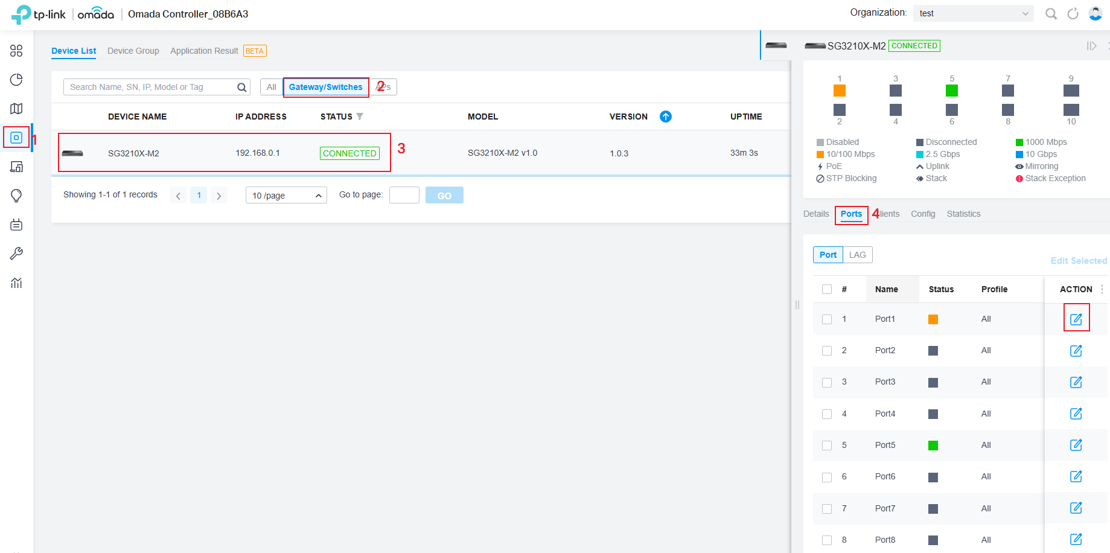This screenshot has height=553, width=1110.
Task: Switch to Device List tab
Action: [74, 51]
